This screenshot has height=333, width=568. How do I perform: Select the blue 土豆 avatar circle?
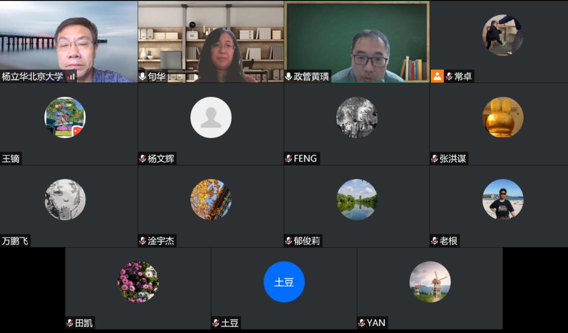[284, 282]
